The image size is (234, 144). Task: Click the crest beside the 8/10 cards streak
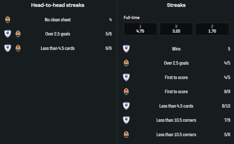click(x=126, y=106)
